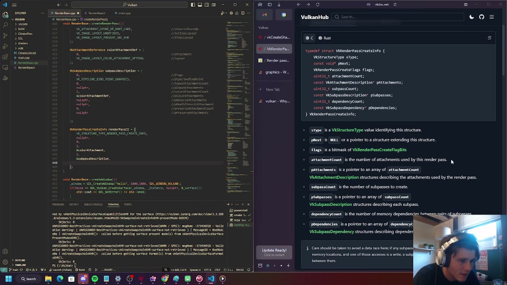This screenshot has height=285, width=507.
Task: Switch to PORTS panel tab
Action: [x=128, y=204]
